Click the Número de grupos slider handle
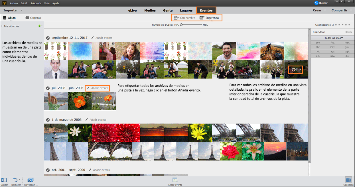 coord(181,25)
